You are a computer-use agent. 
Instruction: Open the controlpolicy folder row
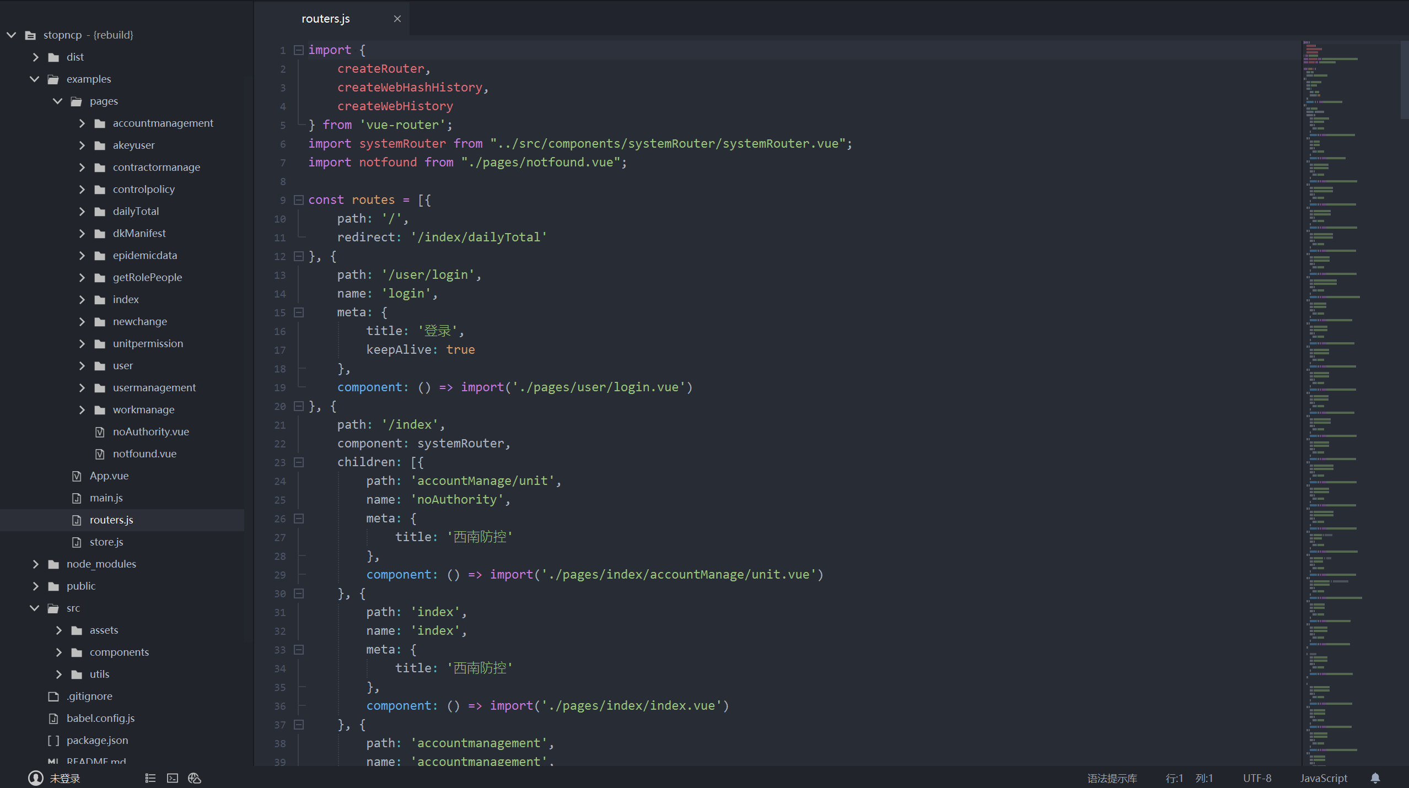pyautogui.click(x=122, y=190)
